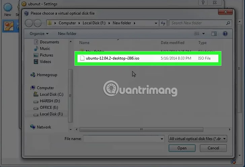The height and width of the screenshot is (167, 245).
Task: Open Pictures library in navigation pane
Action: pos(46,55)
